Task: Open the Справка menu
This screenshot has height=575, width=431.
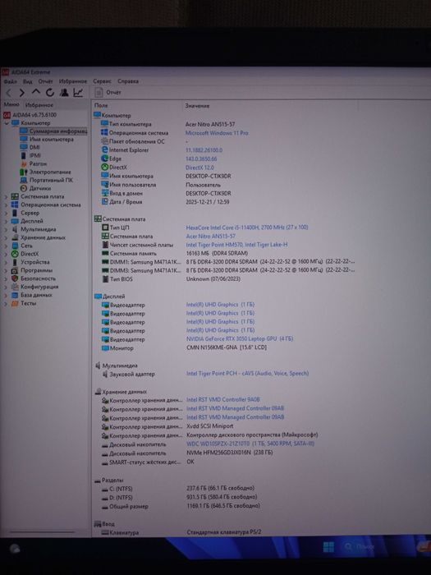Action: click(x=128, y=81)
